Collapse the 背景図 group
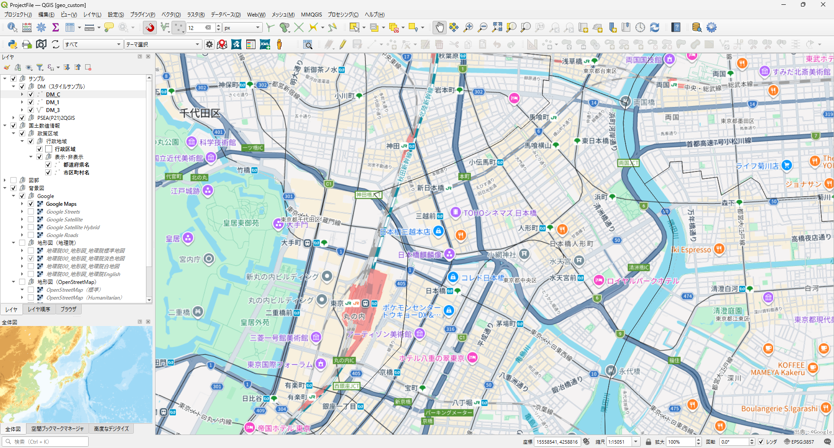Image resolution: width=834 pixels, height=448 pixels. click(x=5, y=188)
